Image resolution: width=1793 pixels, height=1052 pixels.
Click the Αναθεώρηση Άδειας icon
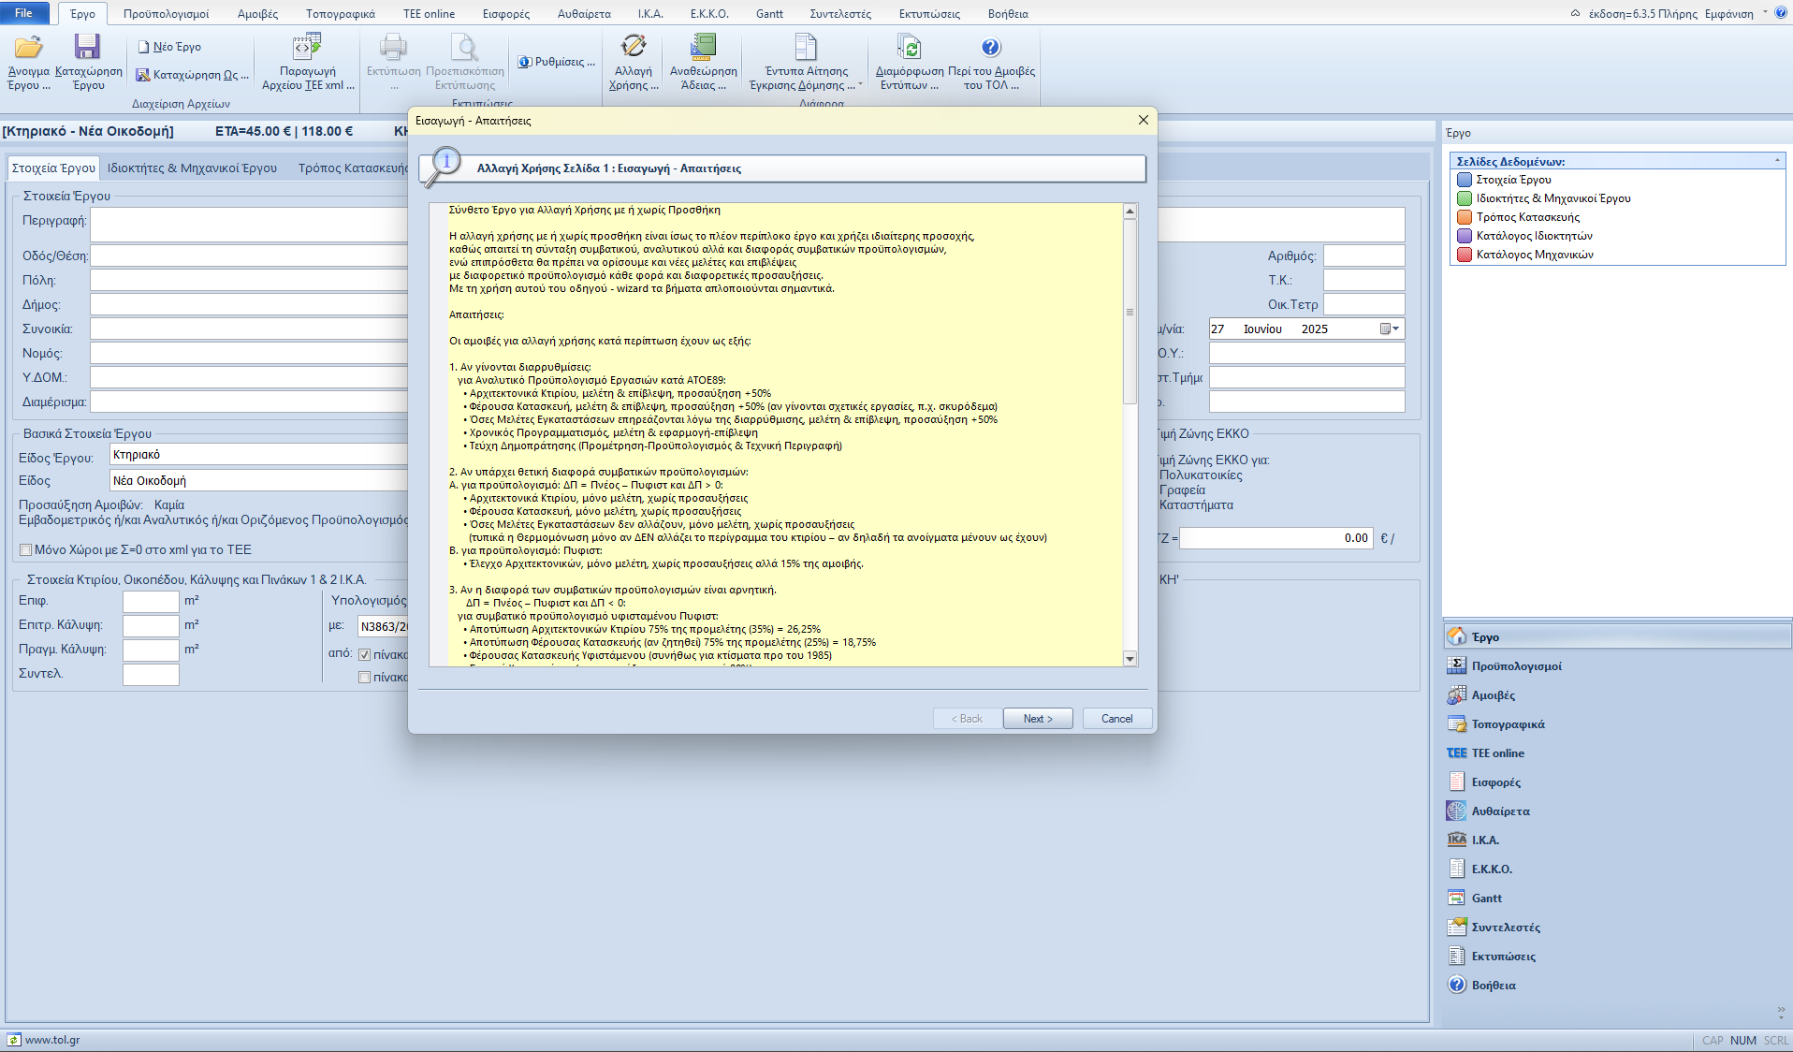(x=703, y=48)
